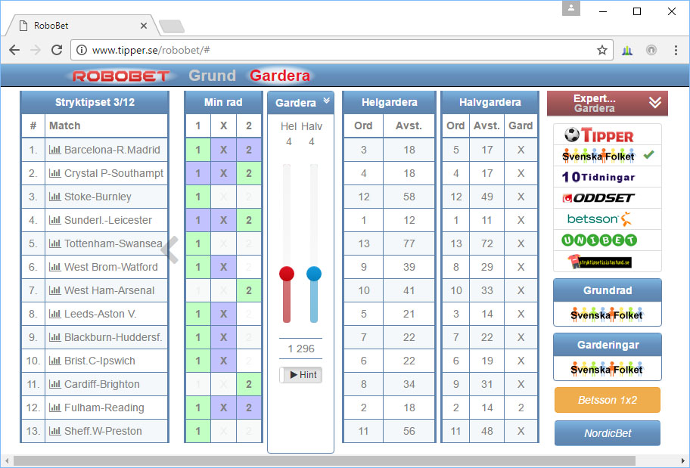The height and width of the screenshot is (468, 690).
Task: Open Grundrad Svenska Folket selector
Action: click(x=607, y=315)
